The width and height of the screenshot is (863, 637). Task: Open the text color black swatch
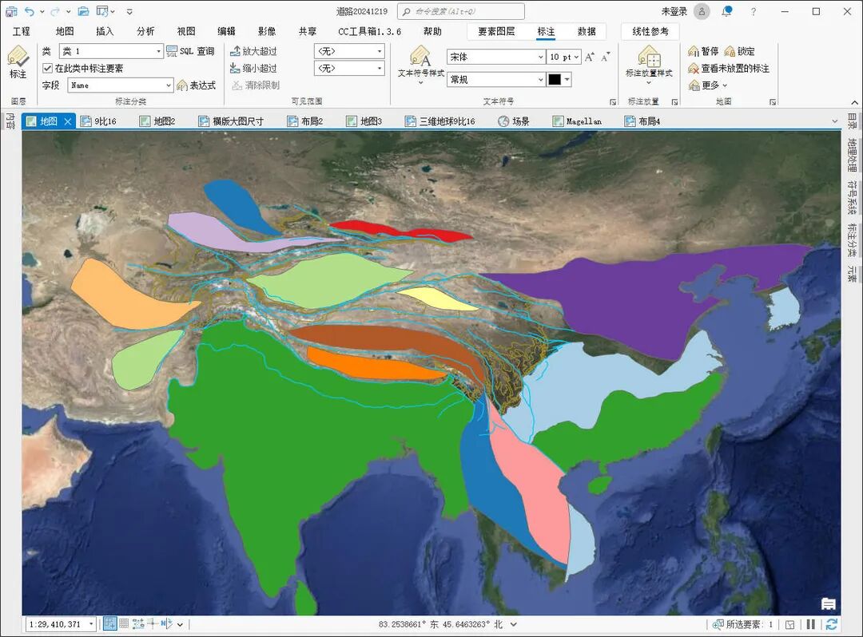click(x=555, y=80)
